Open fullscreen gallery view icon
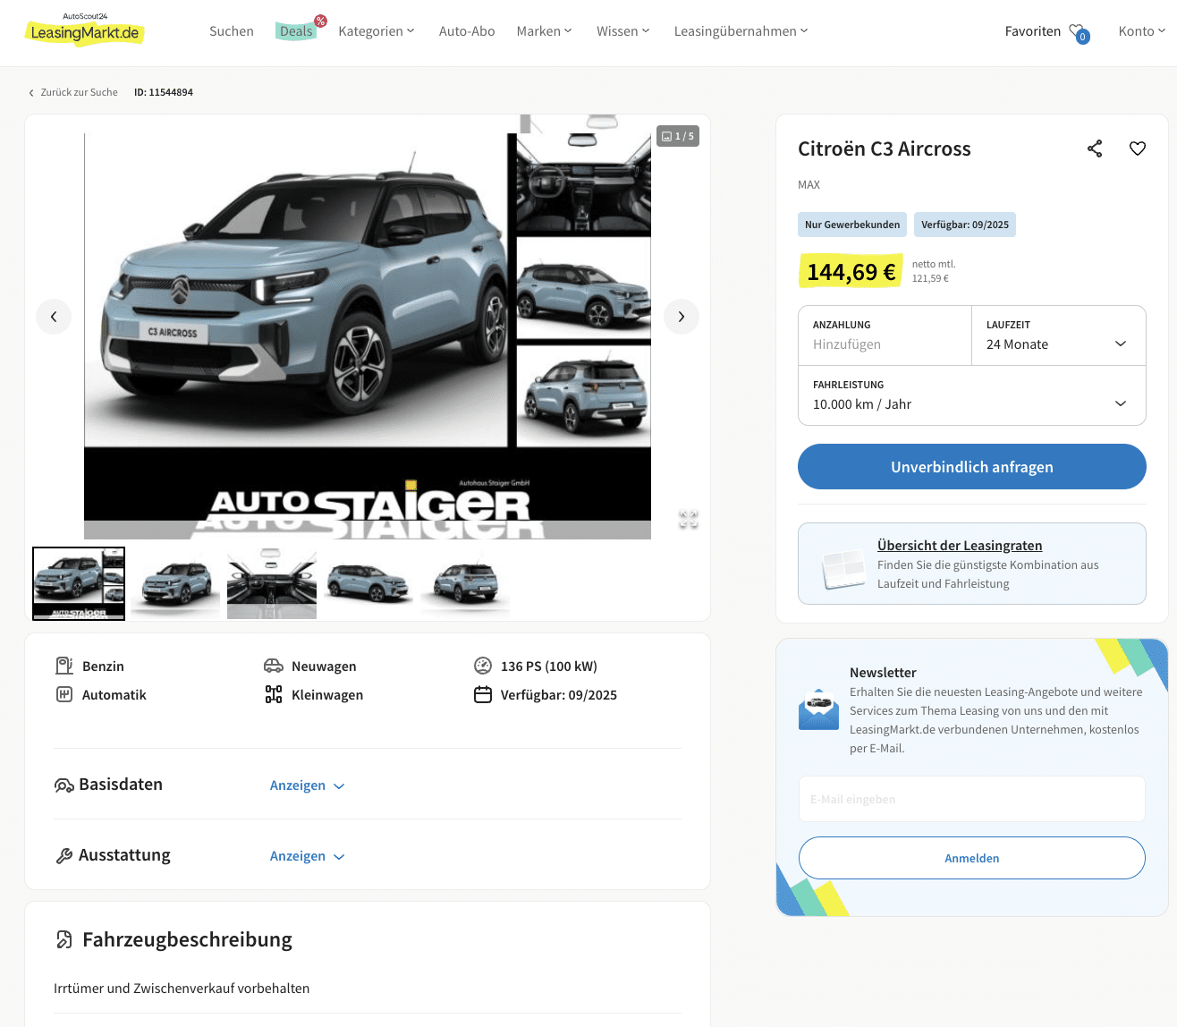 [688, 519]
